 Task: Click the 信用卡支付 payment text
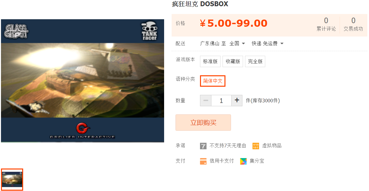[222, 161]
